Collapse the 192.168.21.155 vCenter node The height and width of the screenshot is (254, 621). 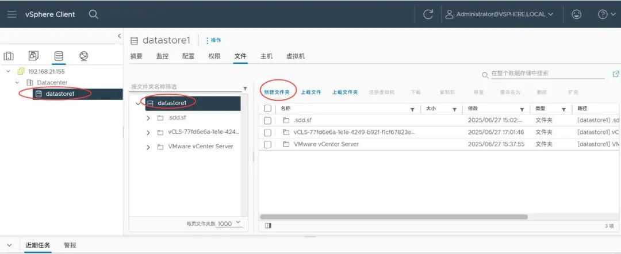pyautogui.click(x=8, y=72)
